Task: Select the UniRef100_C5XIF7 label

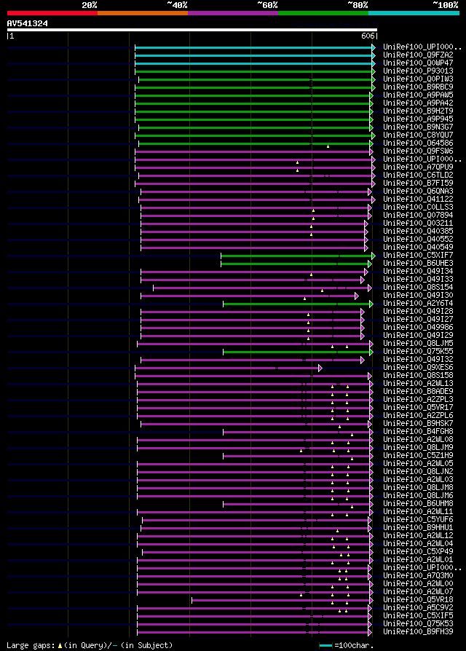Action: pyautogui.click(x=418, y=255)
